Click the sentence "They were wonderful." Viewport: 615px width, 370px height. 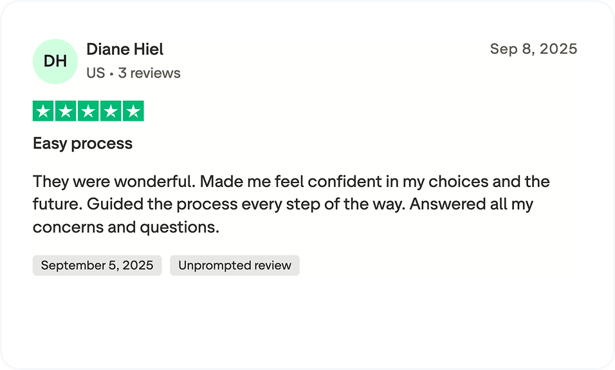click(114, 182)
